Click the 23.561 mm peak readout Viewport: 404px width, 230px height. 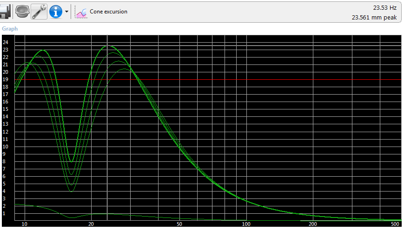pos(374,18)
